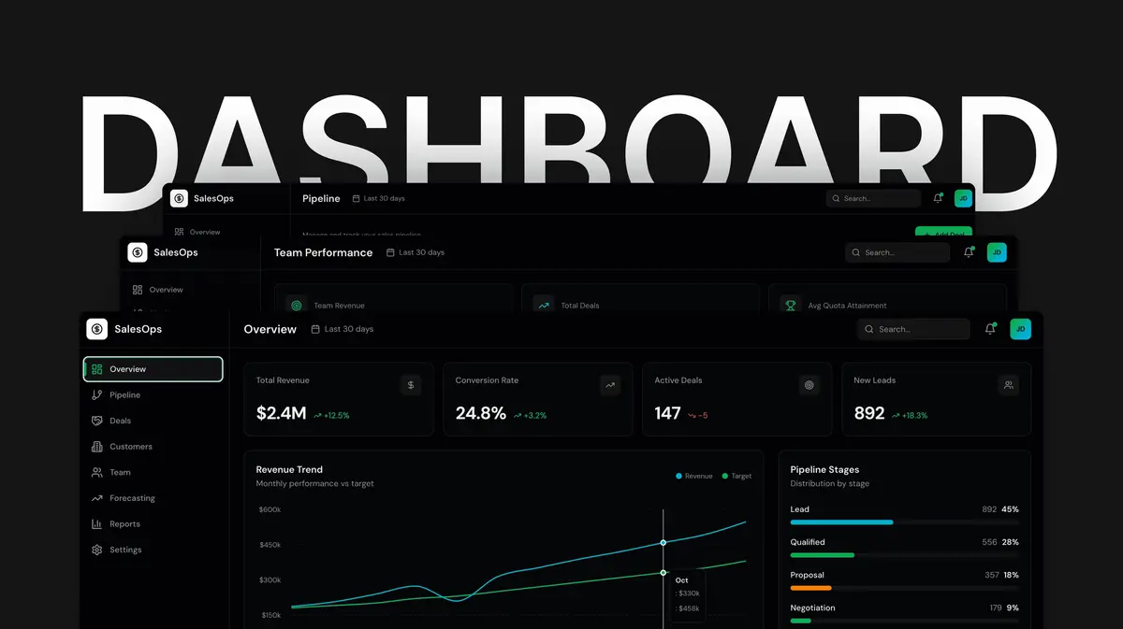The width and height of the screenshot is (1123, 629).
Task: Click the Deals handshake icon
Action: click(96, 421)
